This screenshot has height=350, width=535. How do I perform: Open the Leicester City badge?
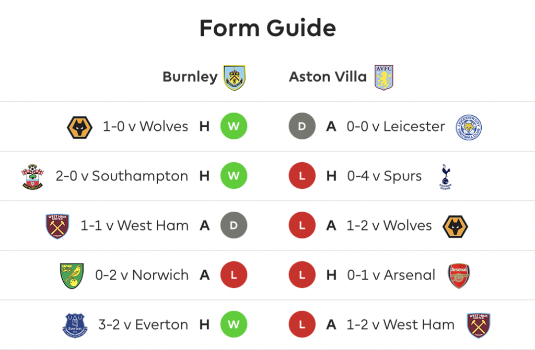click(469, 127)
